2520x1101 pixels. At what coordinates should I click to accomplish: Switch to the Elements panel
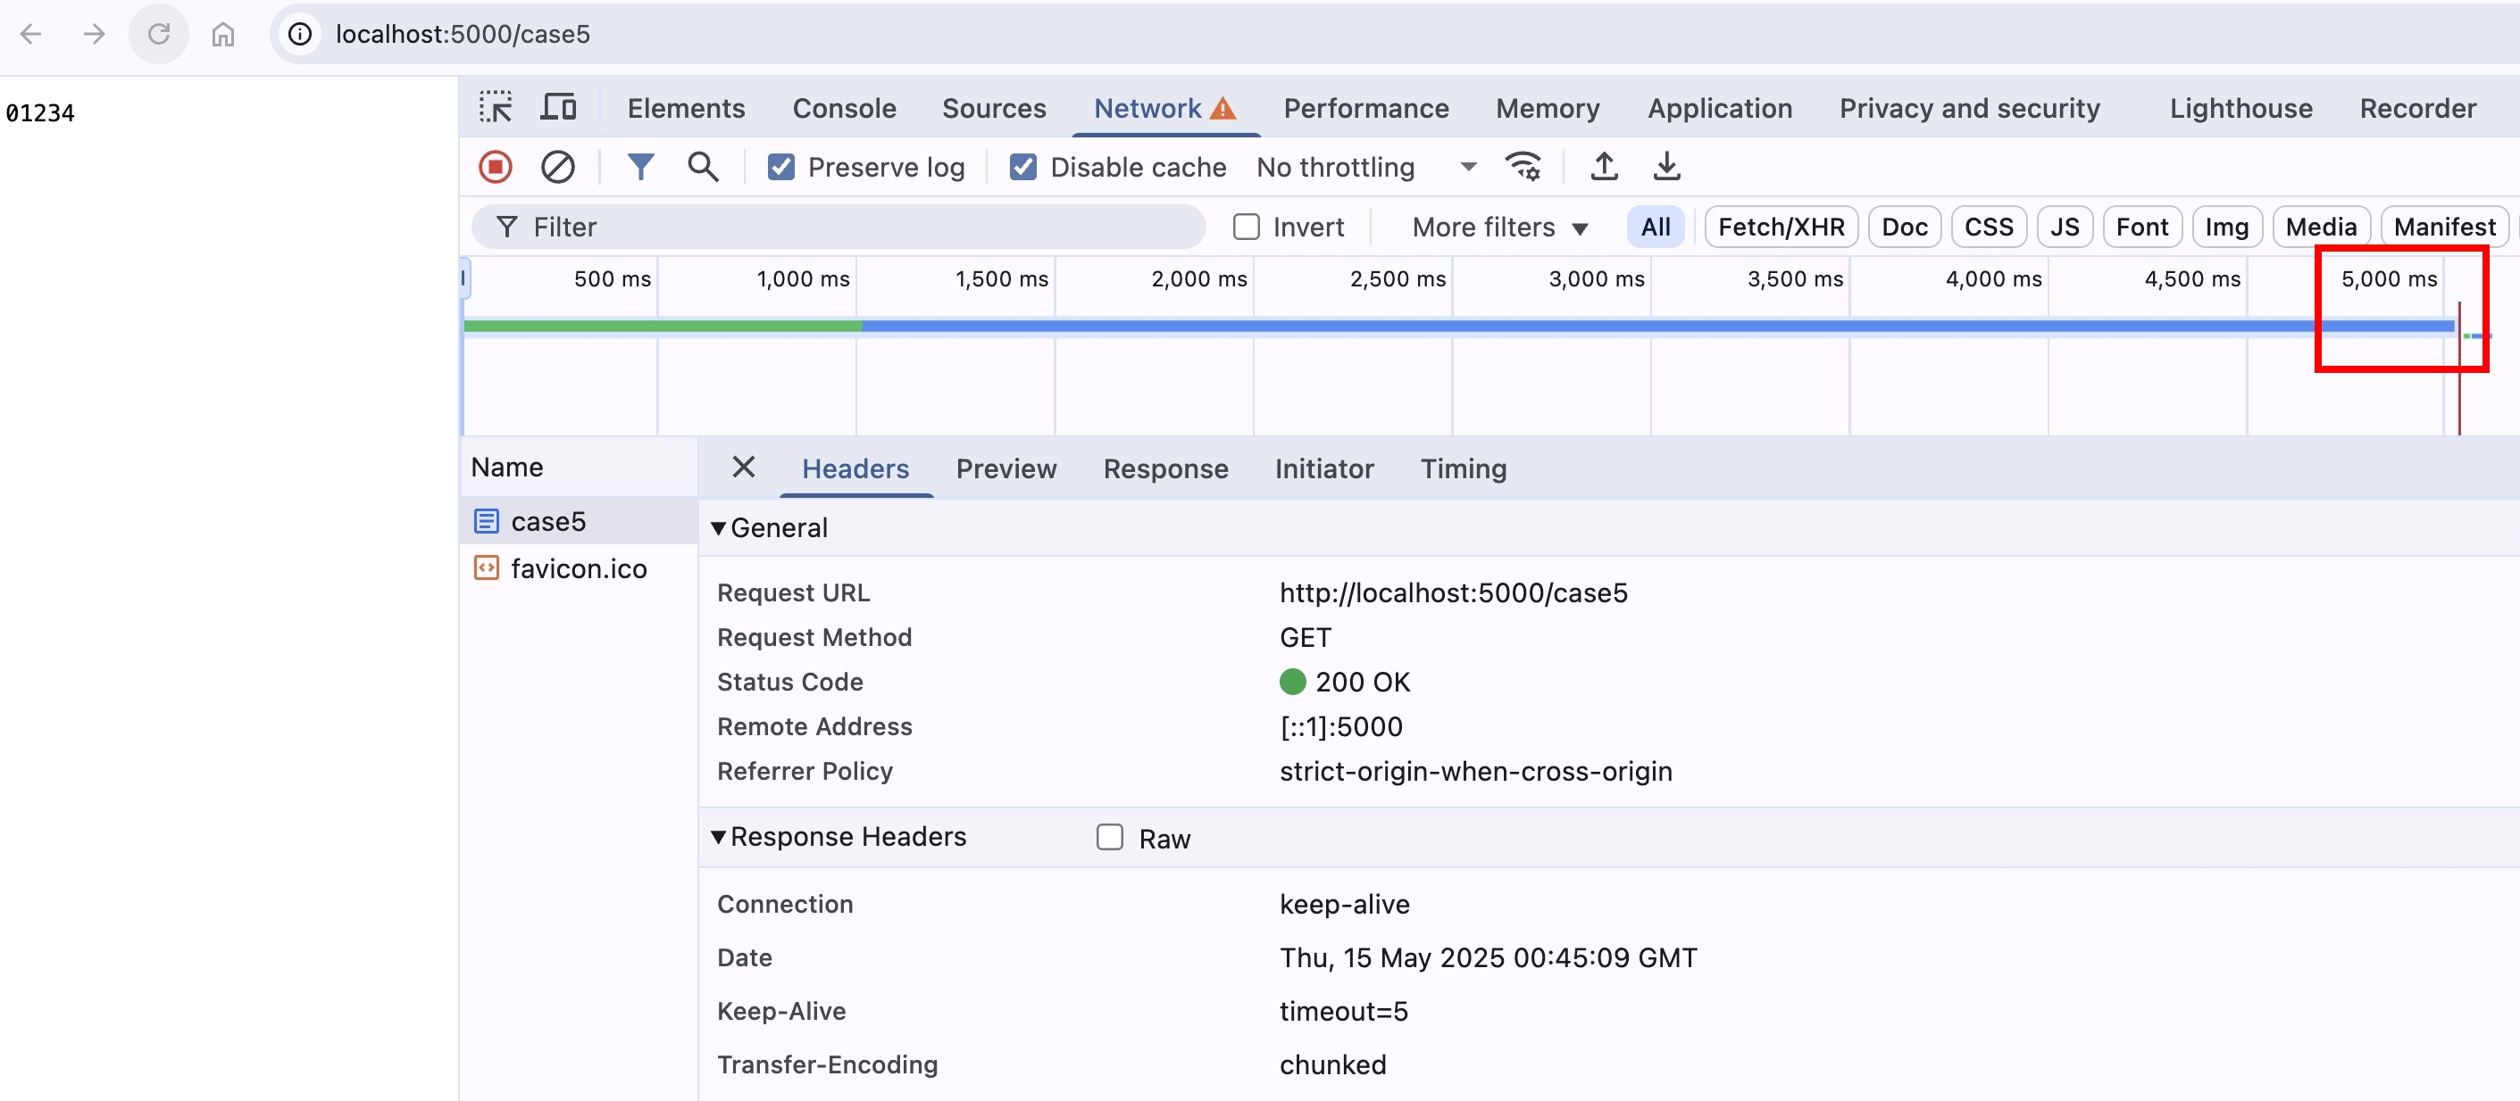[686, 108]
